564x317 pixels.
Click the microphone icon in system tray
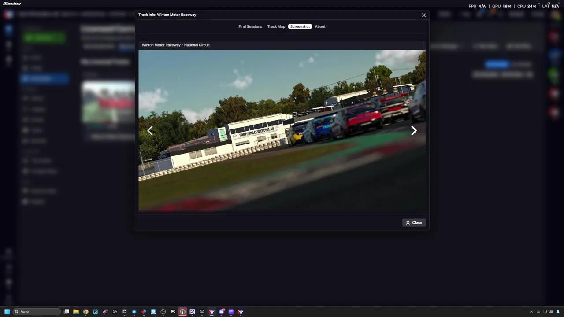(x=538, y=312)
